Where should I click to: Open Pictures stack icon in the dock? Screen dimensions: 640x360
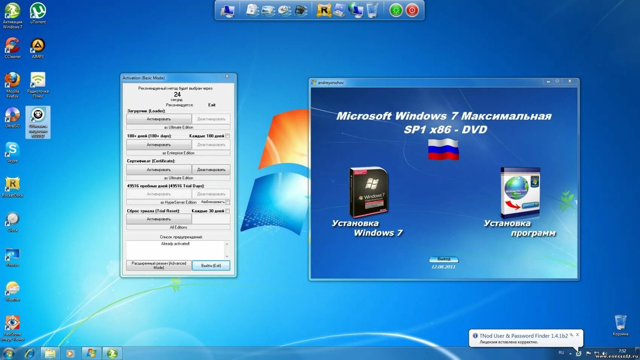tap(268, 10)
